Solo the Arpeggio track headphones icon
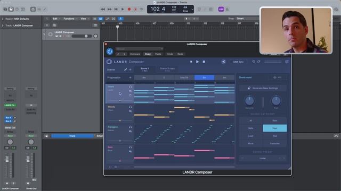 [x=130, y=127]
